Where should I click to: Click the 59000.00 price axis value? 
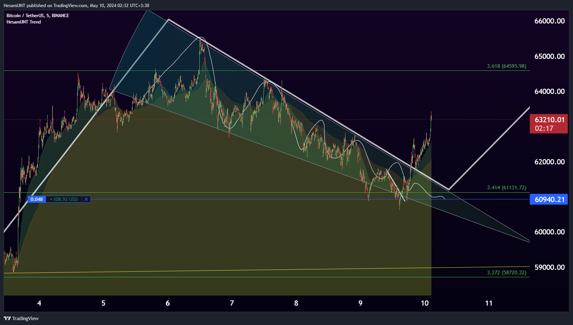click(x=550, y=267)
